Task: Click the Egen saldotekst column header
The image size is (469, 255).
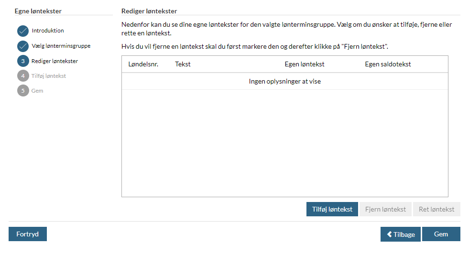Action: coord(388,64)
